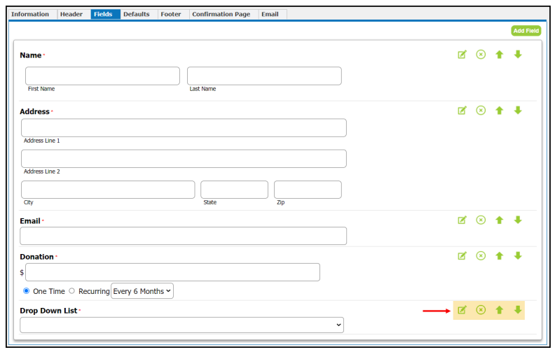557x352 pixels.
Task: Focus the Address Line 1 input
Action: [184, 128]
